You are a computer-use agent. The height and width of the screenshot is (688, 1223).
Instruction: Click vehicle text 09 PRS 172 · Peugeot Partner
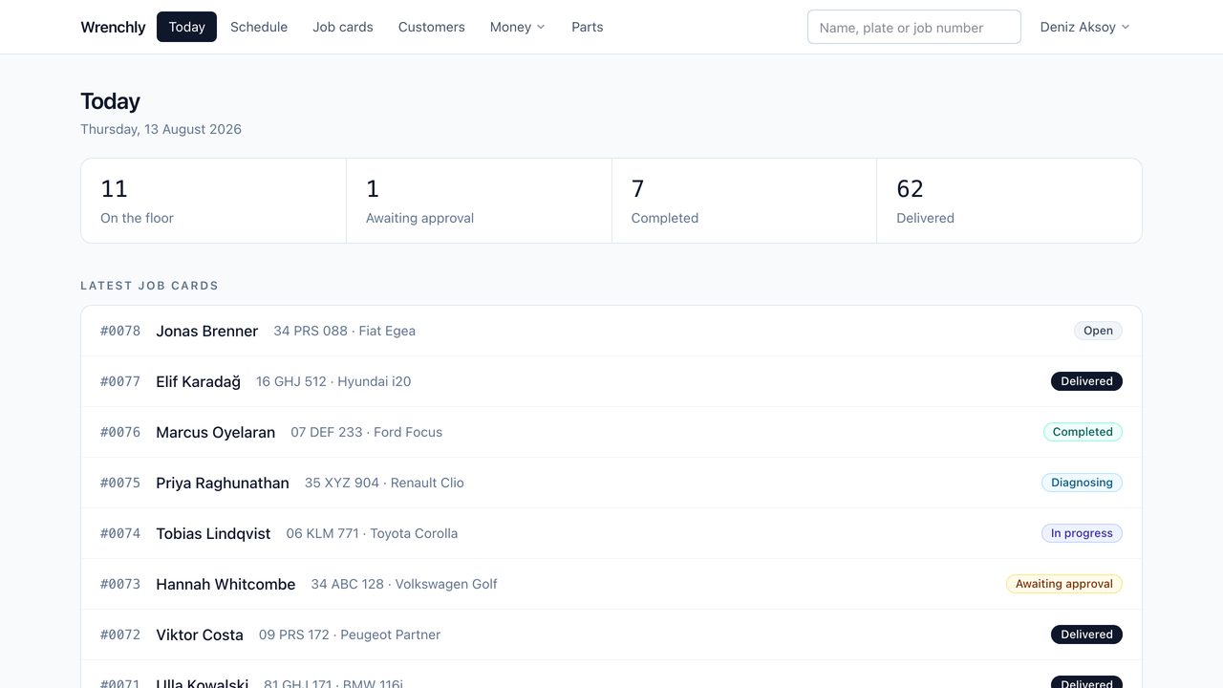click(350, 634)
